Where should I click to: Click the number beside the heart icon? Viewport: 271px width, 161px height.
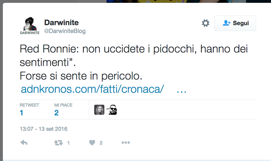click(x=101, y=143)
